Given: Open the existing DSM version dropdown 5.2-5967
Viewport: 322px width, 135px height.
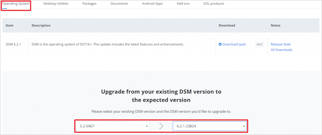Looking at the screenshot, I should coord(113,126).
